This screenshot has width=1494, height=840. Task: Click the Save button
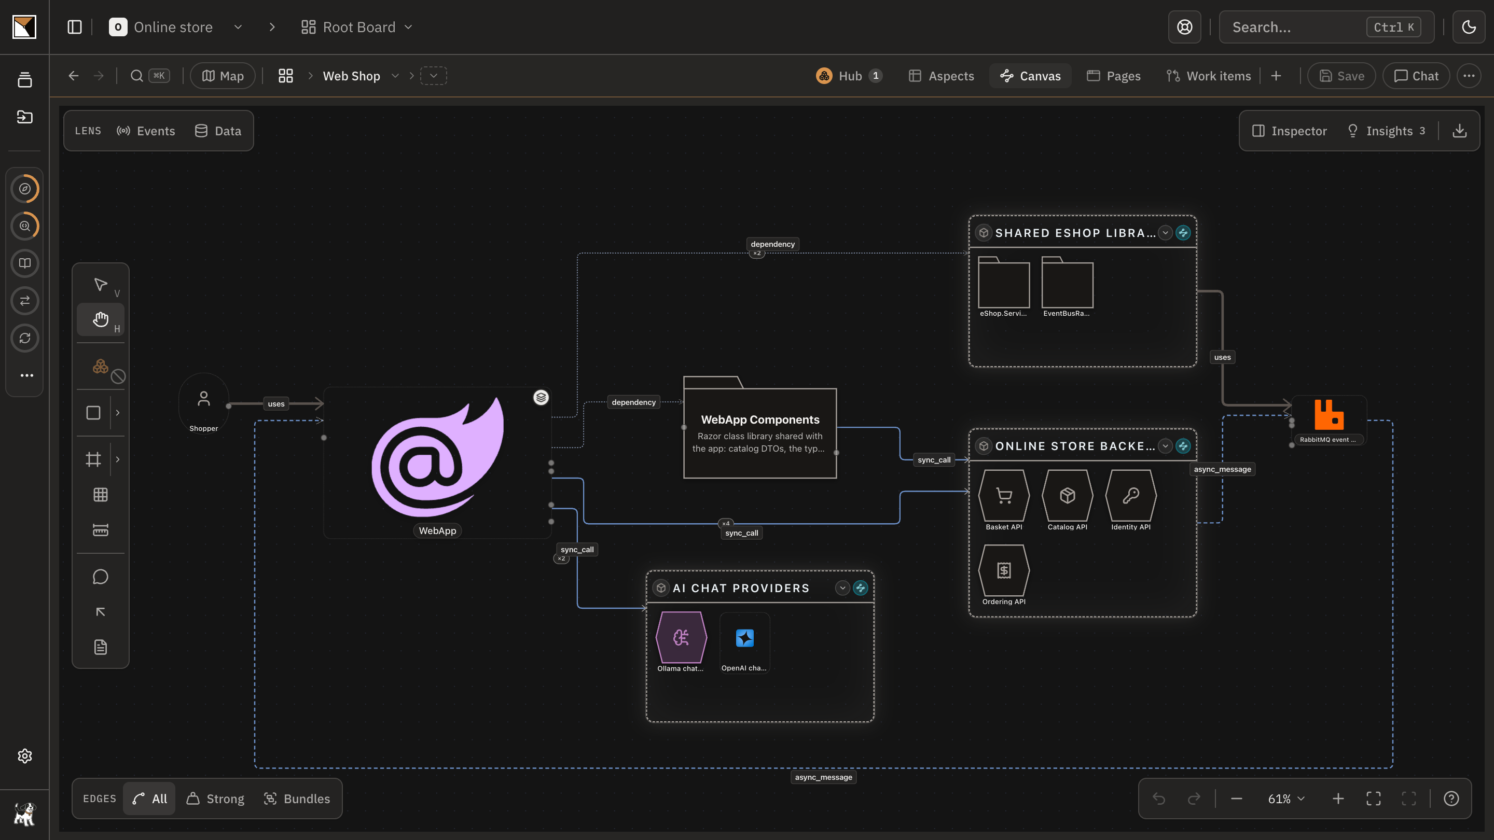coord(1341,76)
